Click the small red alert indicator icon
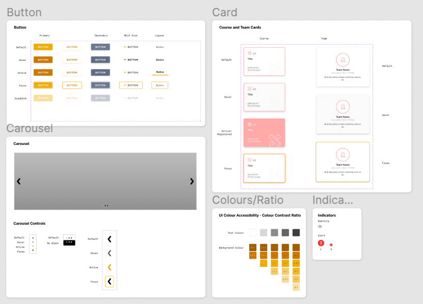Image resolution: width=423 pixels, height=304 pixels. (x=331, y=245)
